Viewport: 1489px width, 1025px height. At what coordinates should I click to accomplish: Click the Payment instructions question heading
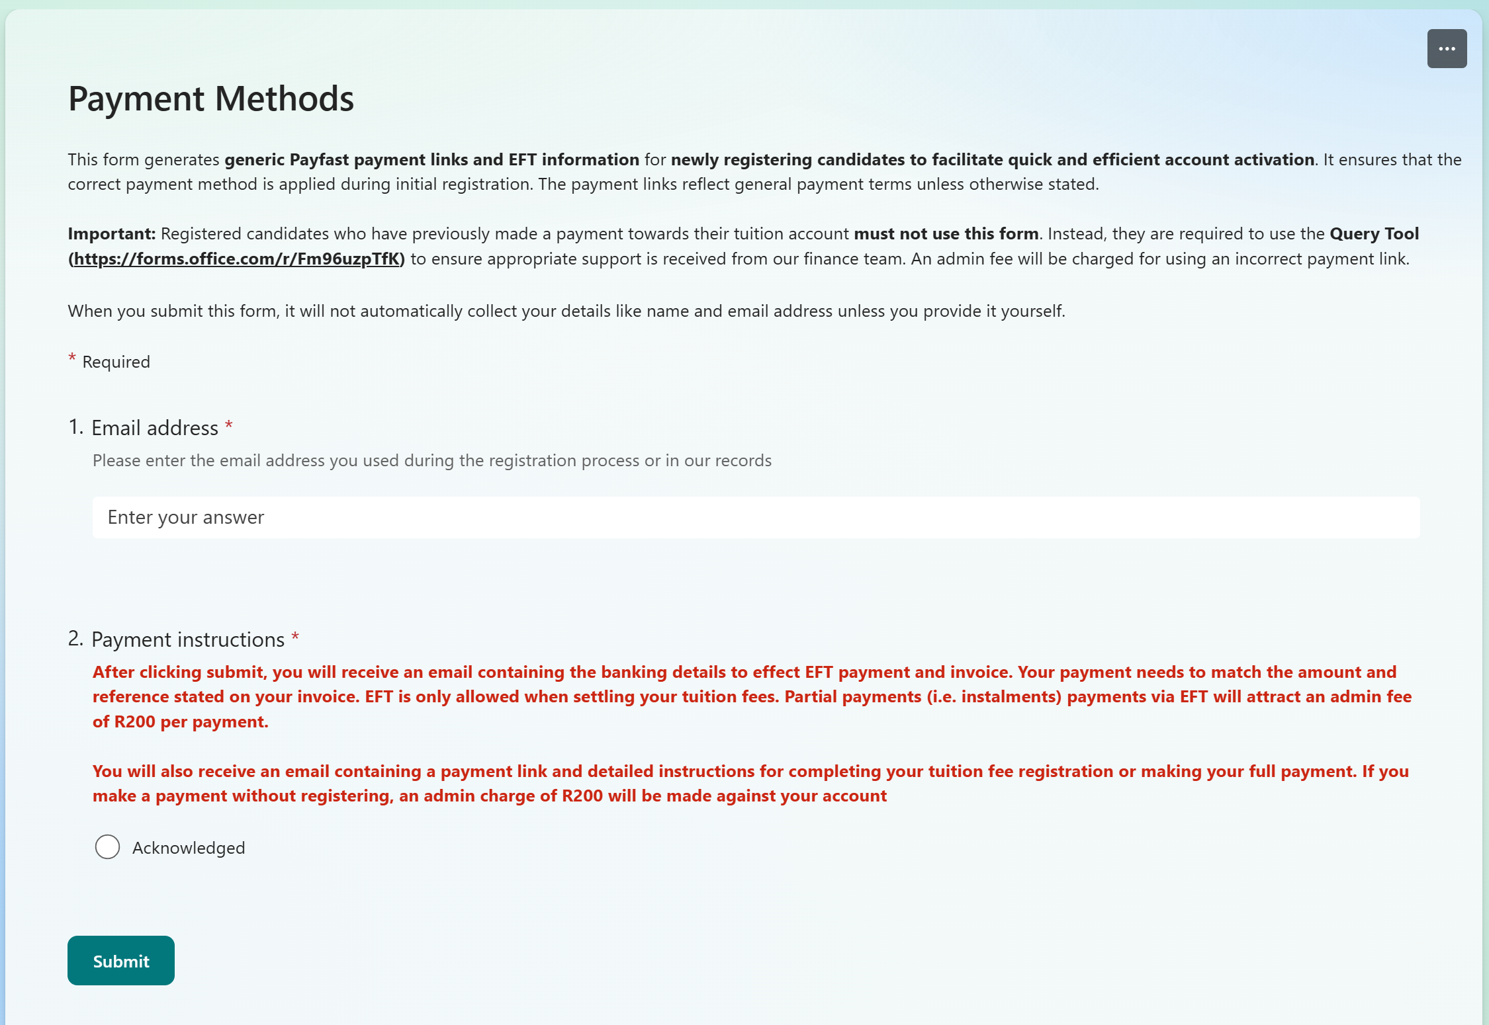coord(188,639)
